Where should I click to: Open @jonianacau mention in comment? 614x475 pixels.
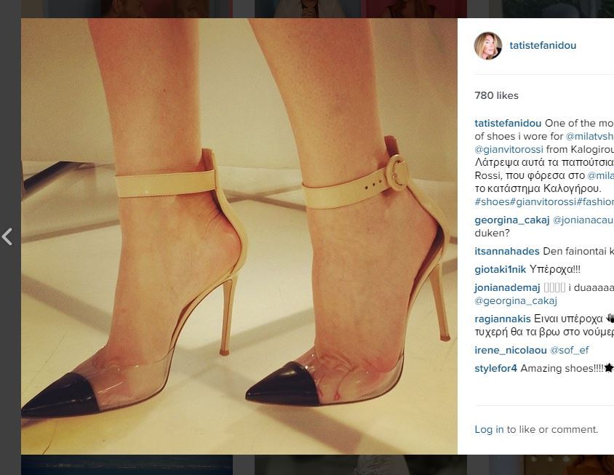(x=583, y=220)
